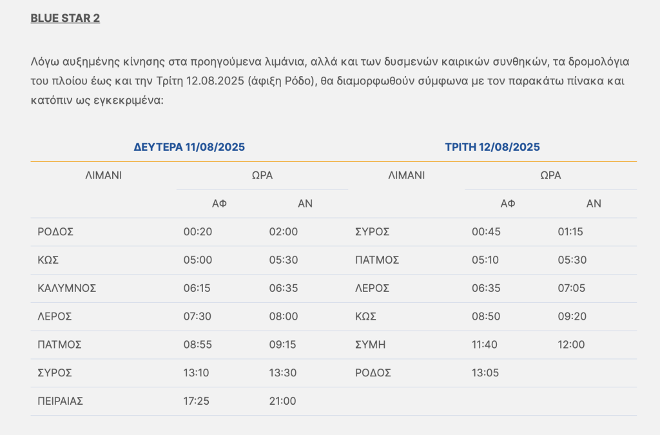
Task: Click the ΛΙΜΑΝΙ header under ΤΡΙΤΗ 12/08/2025
Action: tap(407, 175)
